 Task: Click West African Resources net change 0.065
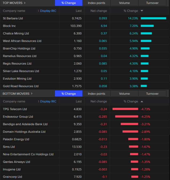pyautogui.click(x=103, y=41)
